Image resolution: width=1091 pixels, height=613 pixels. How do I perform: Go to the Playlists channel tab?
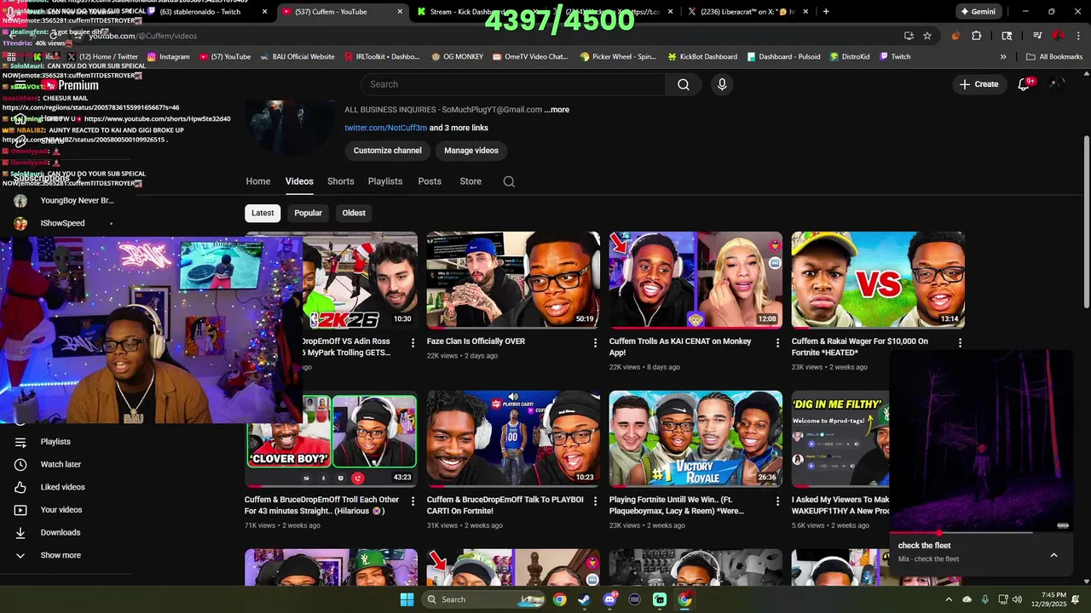(385, 181)
